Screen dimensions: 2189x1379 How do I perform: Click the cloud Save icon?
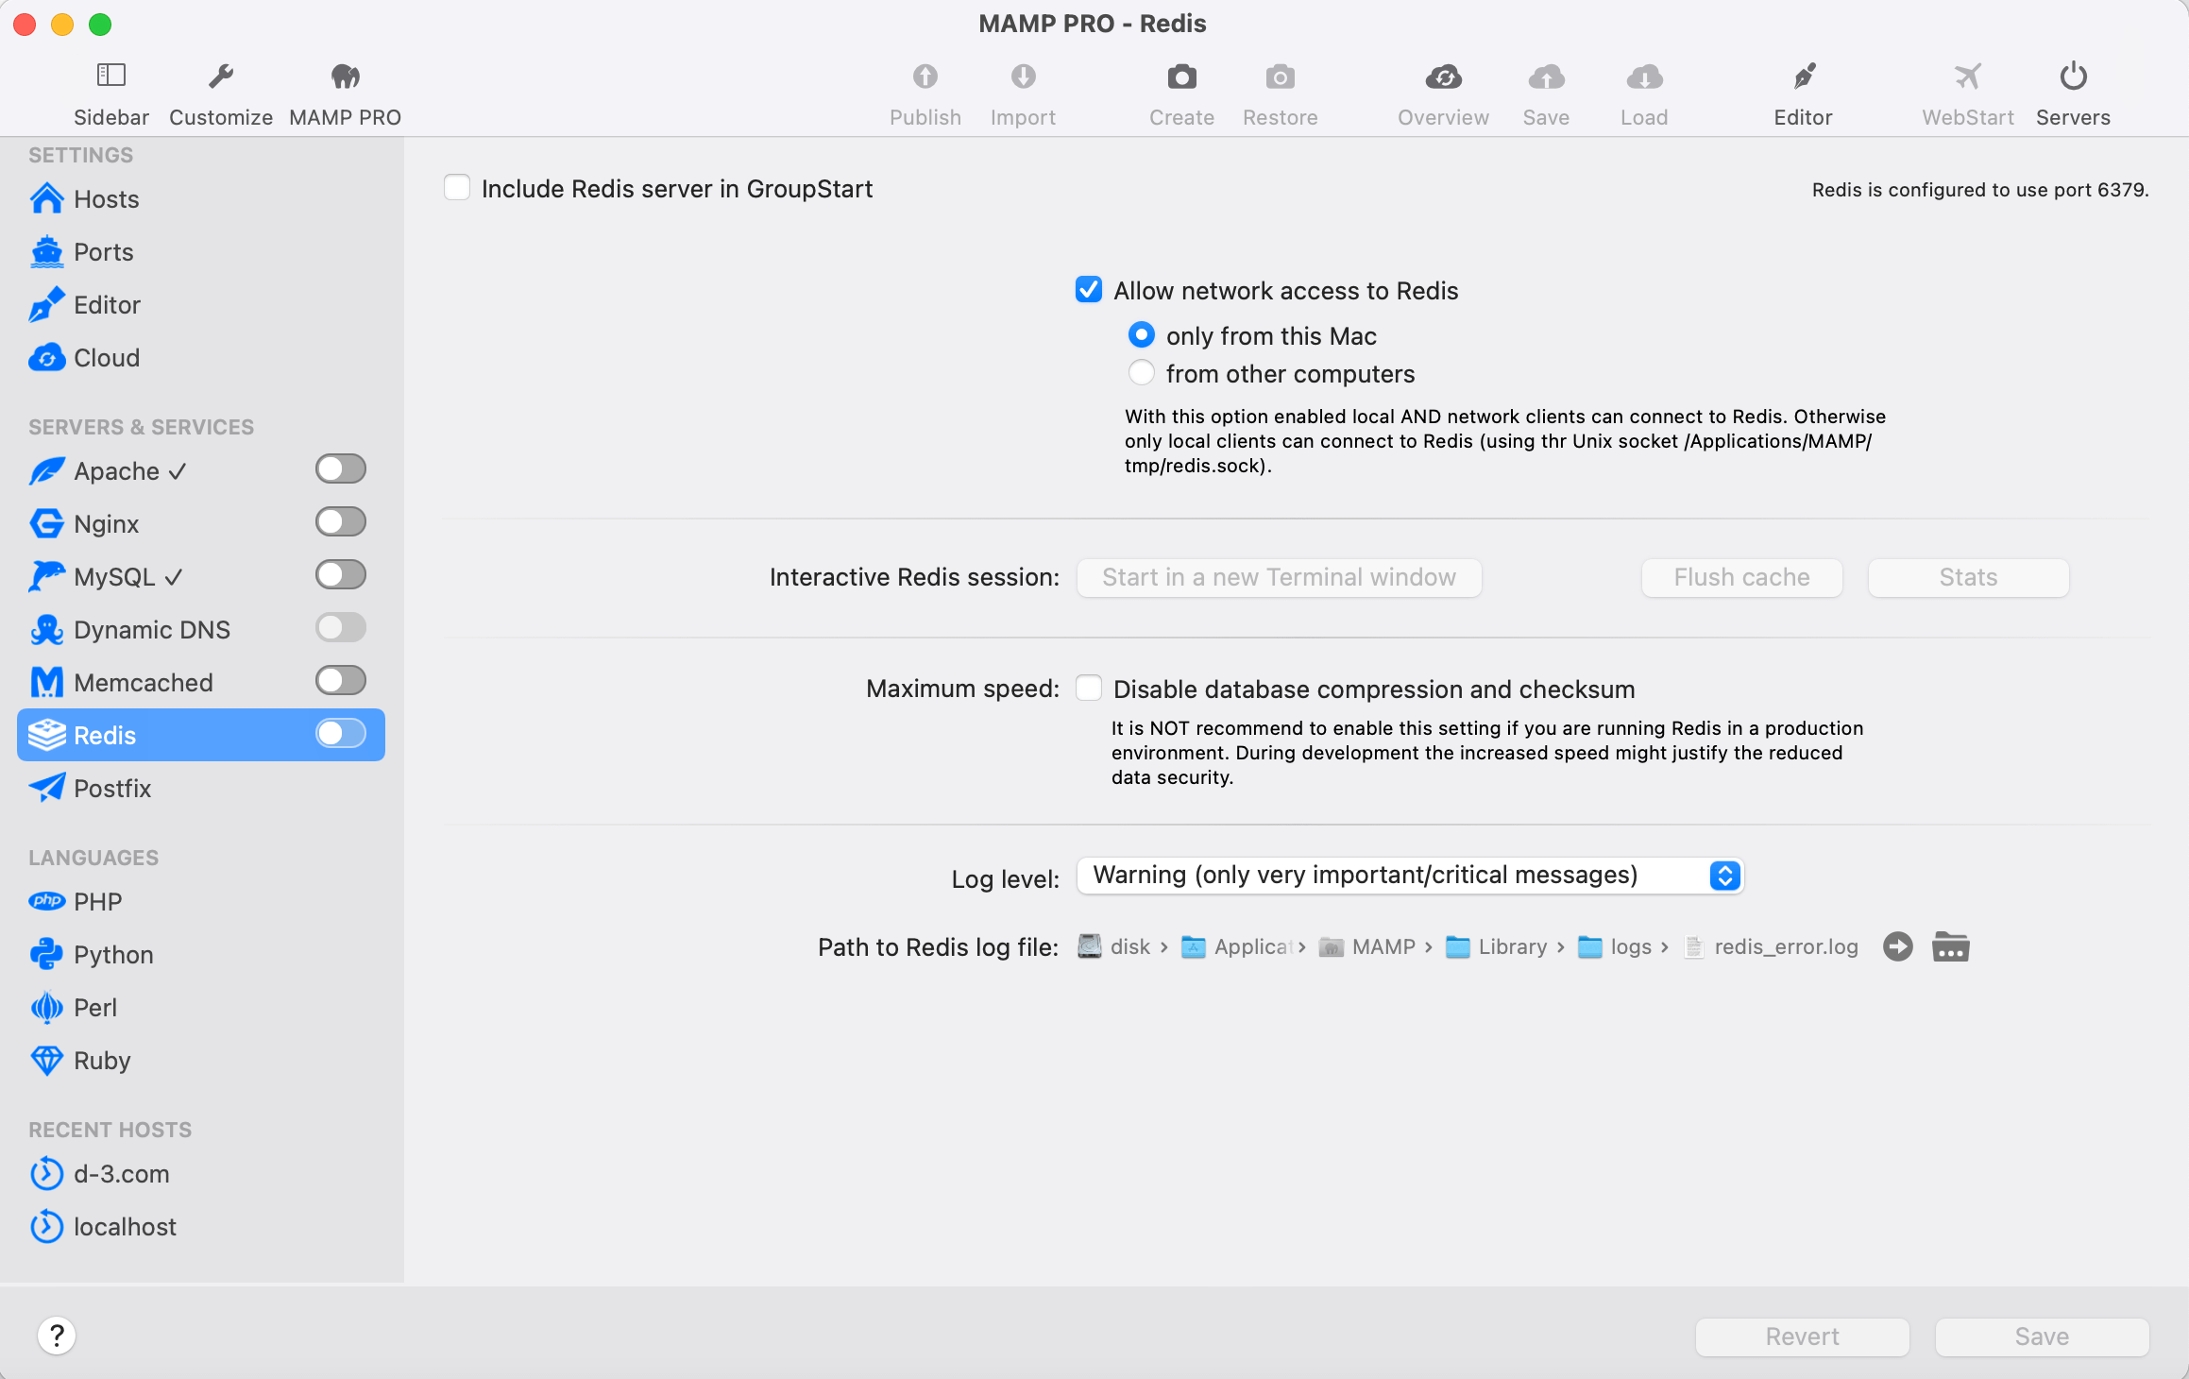click(1547, 76)
